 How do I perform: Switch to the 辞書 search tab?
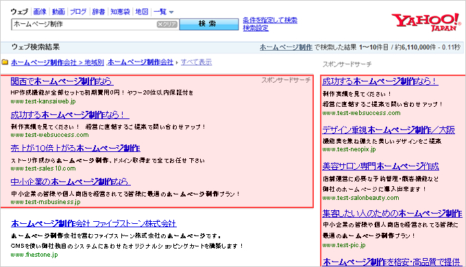point(99,12)
